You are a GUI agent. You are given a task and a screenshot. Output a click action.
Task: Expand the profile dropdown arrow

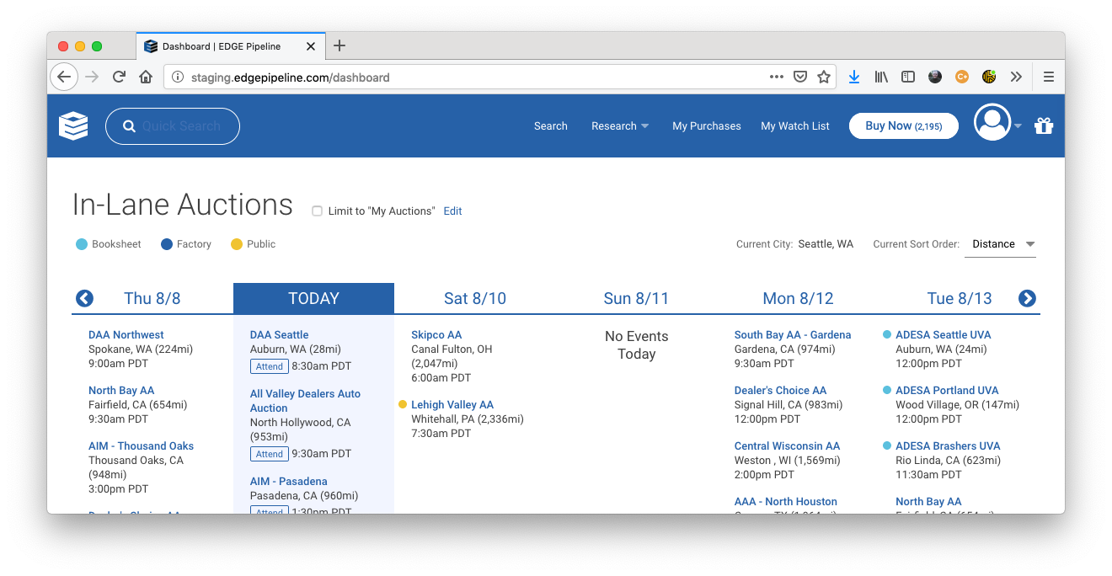pos(1018,126)
